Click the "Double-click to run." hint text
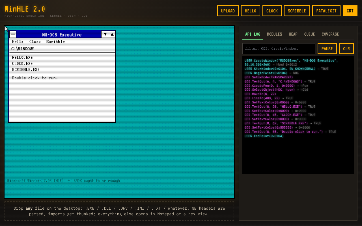The width and height of the screenshot is (362, 226). (x=35, y=78)
